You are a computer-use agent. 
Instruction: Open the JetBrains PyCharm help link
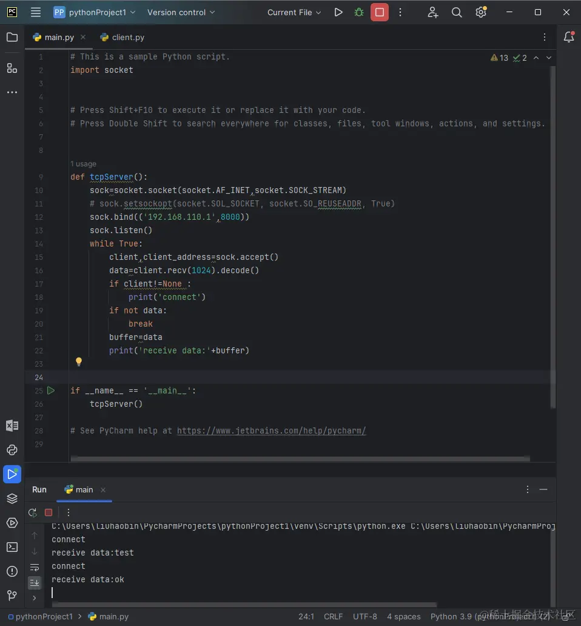tap(271, 430)
